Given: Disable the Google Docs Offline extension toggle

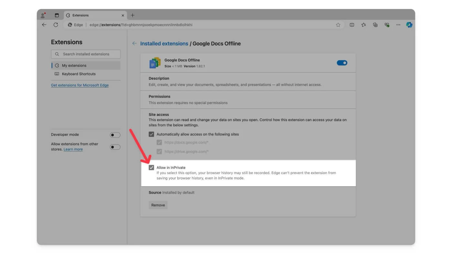Looking at the screenshot, I should [342, 63].
